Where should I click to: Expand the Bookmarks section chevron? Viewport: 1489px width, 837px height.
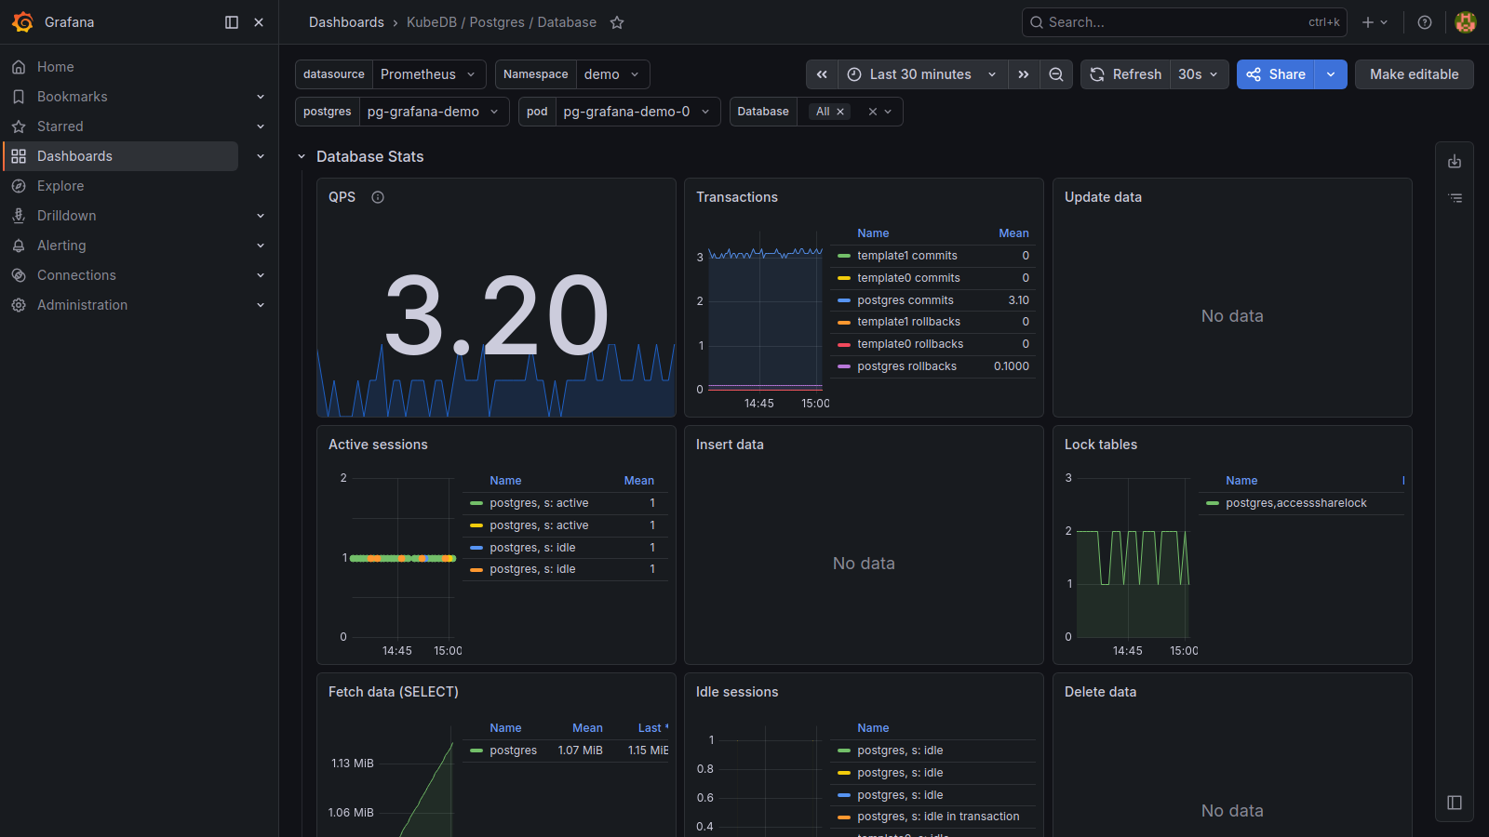[x=261, y=97]
